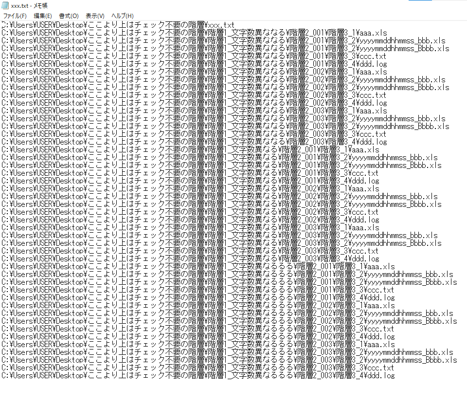467x405 pixels.
Task: Click line 文字数異なる¥階層2_001¥階層3_3¥ccc.txt
Action: (x=190, y=172)
